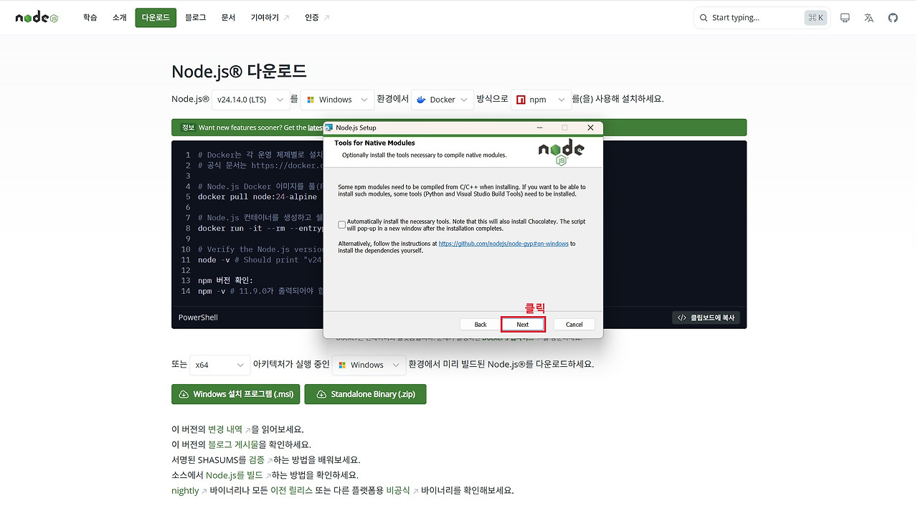Go to the 학습 menu item
The width and height of the screenshot is (918, 506).
[90, 17]
